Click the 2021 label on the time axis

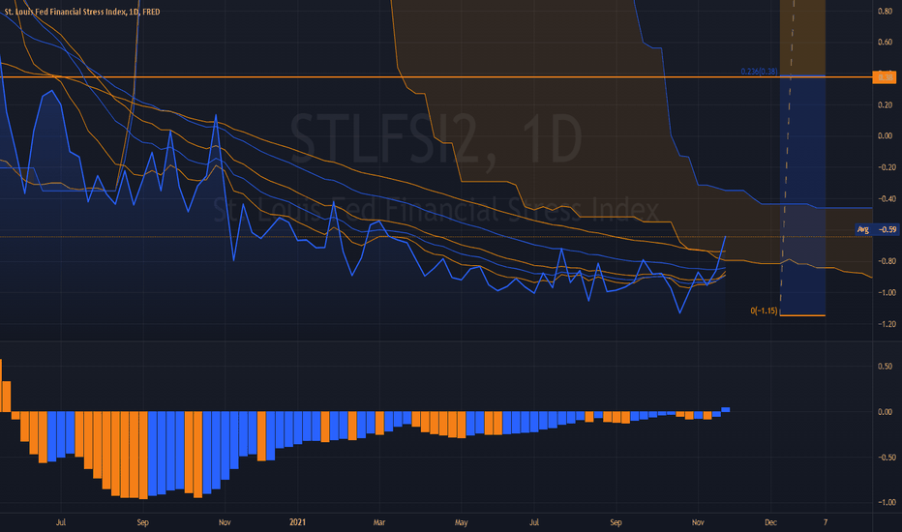pyautogui.click(x=297, y=522)
